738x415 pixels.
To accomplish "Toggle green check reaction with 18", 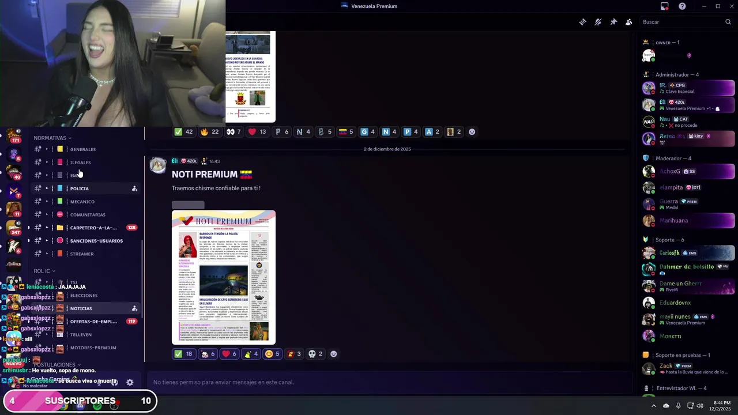I will pos(184,354).
